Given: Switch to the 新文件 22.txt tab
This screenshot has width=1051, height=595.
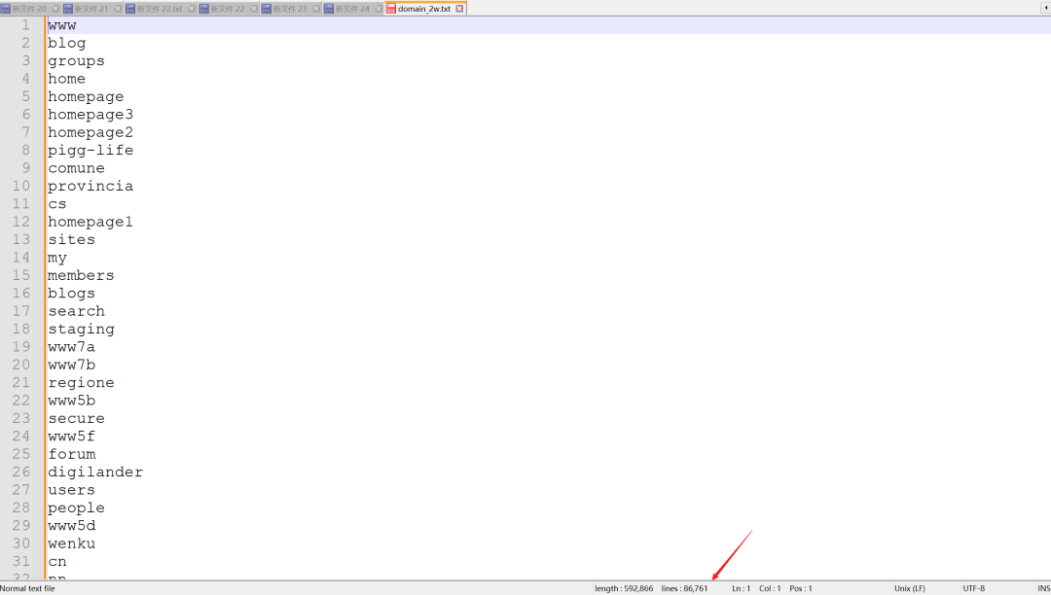Looking at the screenshot, I should 159,9.
